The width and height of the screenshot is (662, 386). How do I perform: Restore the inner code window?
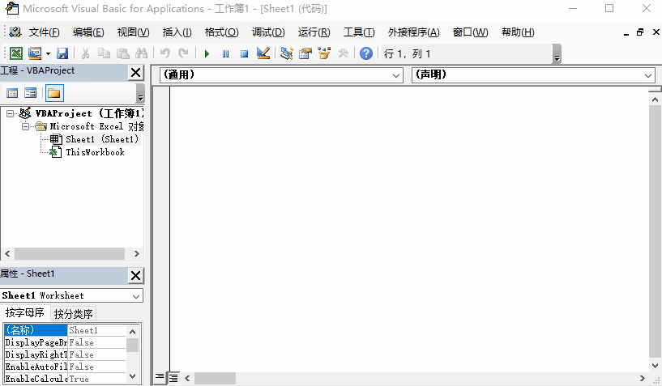click(x=640, y=32)
